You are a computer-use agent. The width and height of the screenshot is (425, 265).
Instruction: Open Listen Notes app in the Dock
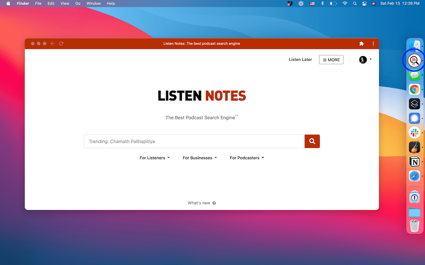(414, 60)
